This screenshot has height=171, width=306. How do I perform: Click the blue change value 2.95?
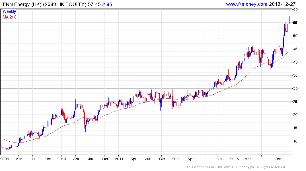(107, 4)
